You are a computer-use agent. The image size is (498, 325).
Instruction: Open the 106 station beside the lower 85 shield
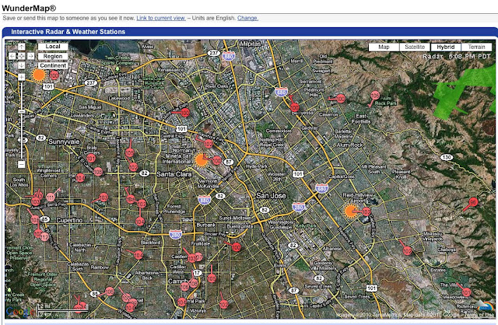point(110,292)
